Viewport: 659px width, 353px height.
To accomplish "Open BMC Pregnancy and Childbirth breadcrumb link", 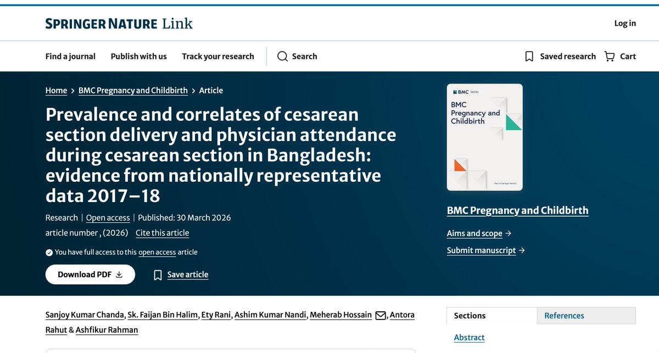I will tap(133, 91).
